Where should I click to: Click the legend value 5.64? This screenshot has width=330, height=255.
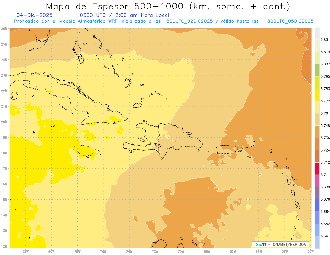[324, 236]
